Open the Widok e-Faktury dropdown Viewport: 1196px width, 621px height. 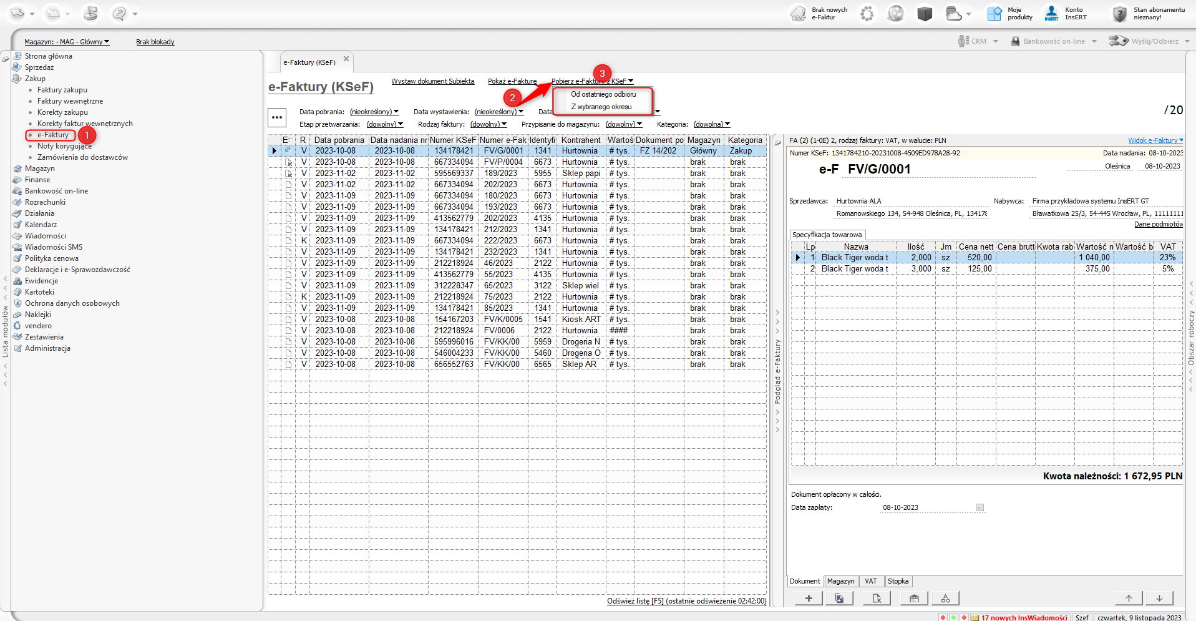tap(1155, 140)
